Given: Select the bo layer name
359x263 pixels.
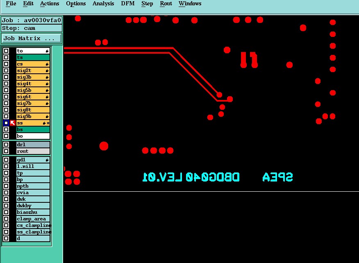Looking at the screenshot, I should pos(33,136).
